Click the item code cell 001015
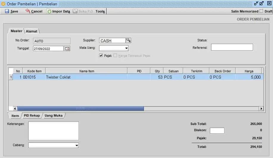 pyautogui.click(x=34, y=77)
